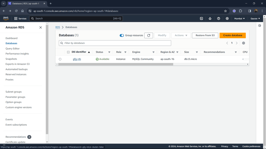This screenshot has width=266, height=149.
Task: Navigate back in browser
Action: [4, 11]
